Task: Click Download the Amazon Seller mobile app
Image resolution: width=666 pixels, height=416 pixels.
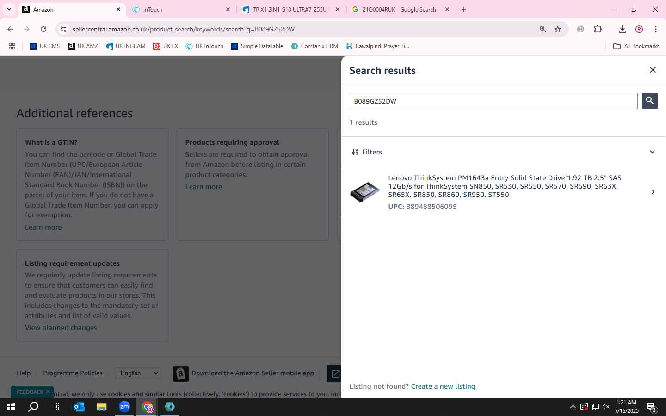Action: tap(253, 373)
